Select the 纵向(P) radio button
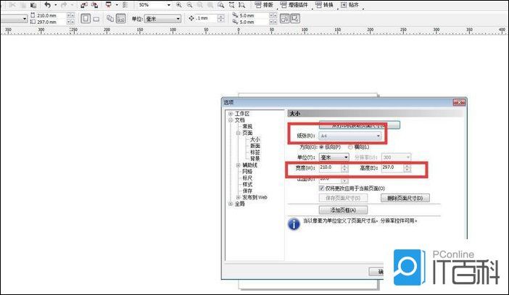The height and width of the screenshot is (295, 509). pos(322,147)
